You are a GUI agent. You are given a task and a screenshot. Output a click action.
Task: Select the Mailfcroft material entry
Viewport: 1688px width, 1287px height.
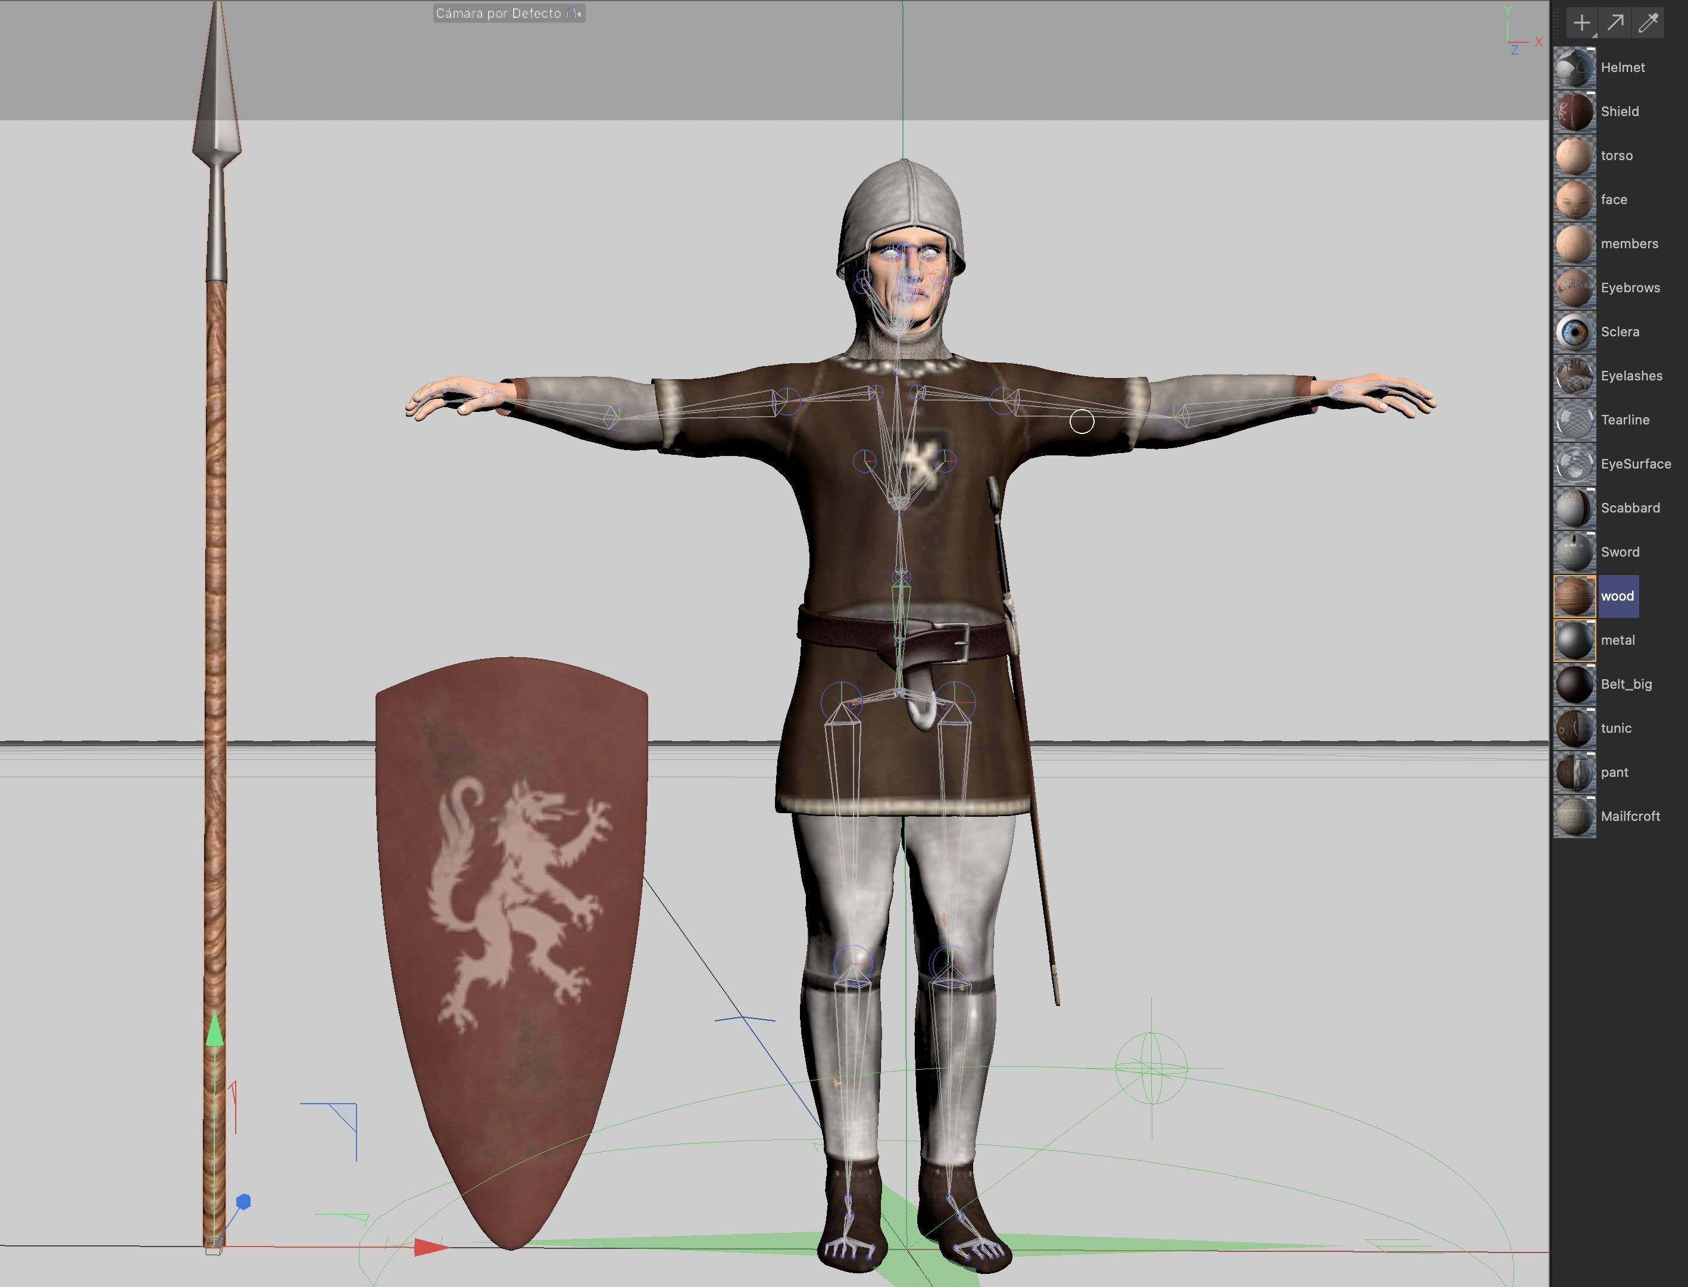(x=1630, y=816)
